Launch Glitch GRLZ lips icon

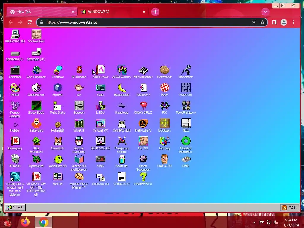coord(143,107)
